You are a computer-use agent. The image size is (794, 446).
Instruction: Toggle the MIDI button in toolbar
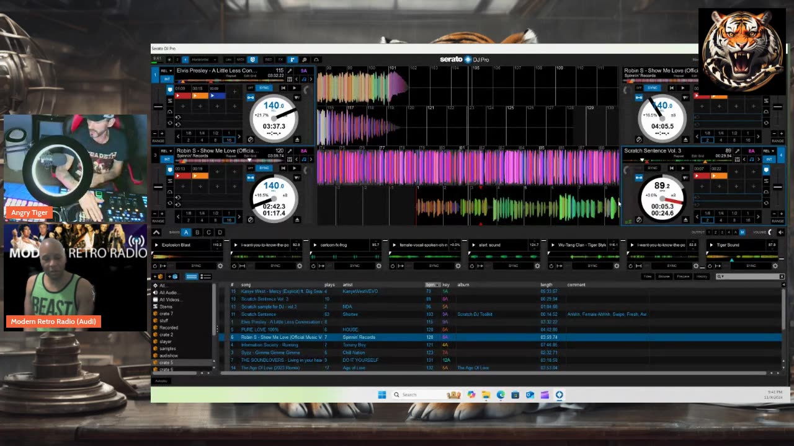coord(241,59)
